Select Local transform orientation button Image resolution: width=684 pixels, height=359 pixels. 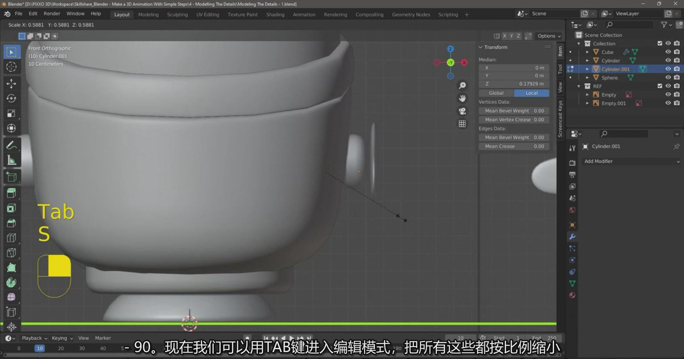click(531, 93)
